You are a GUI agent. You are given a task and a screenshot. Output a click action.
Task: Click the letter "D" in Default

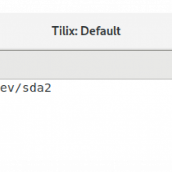pos(84,31)
